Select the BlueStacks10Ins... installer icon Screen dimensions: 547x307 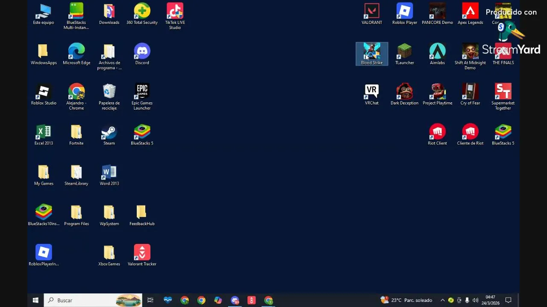pyautogui.click(x=44, y=215)
